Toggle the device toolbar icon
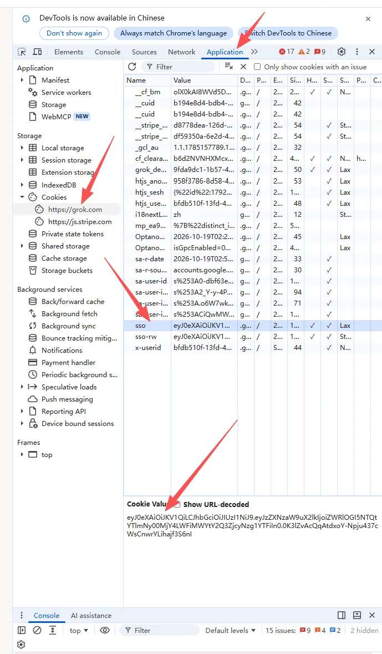 pos(38,52)
